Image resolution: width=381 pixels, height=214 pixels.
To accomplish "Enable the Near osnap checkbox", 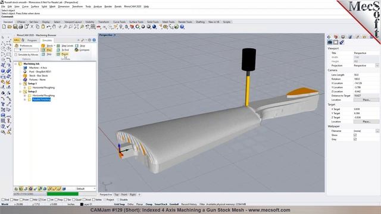I will click(x=12, y=200).
